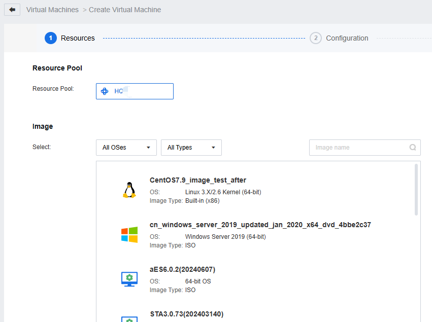Click the image list vertical scrollbar
The image size is (432, 322).
point(416,189)
